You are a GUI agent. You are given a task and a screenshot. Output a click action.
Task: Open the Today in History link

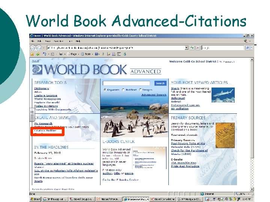tap(46, 106)
